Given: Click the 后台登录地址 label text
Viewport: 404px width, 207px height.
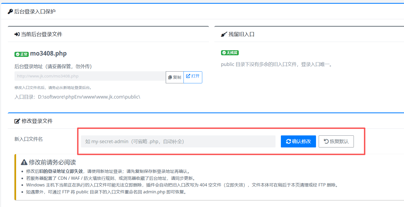Looking at the screenshot, I should click(53, 66).
